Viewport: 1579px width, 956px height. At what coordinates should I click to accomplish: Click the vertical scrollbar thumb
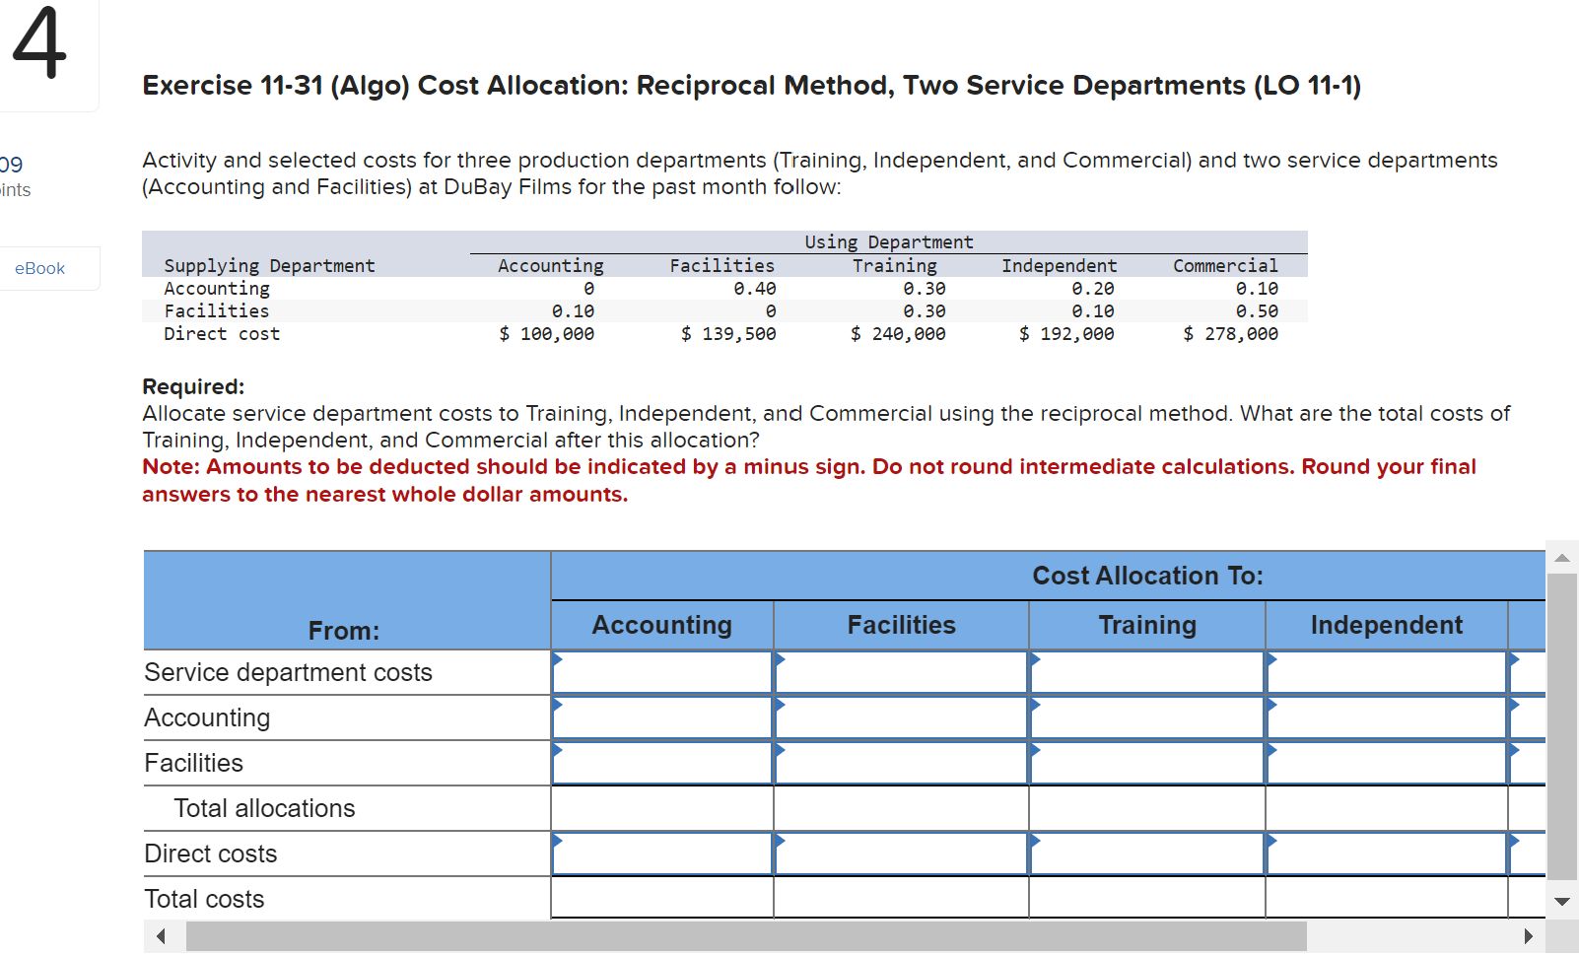click(x=1562, y=726)
